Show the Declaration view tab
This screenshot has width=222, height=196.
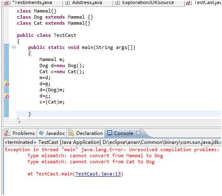click(86, 133)
